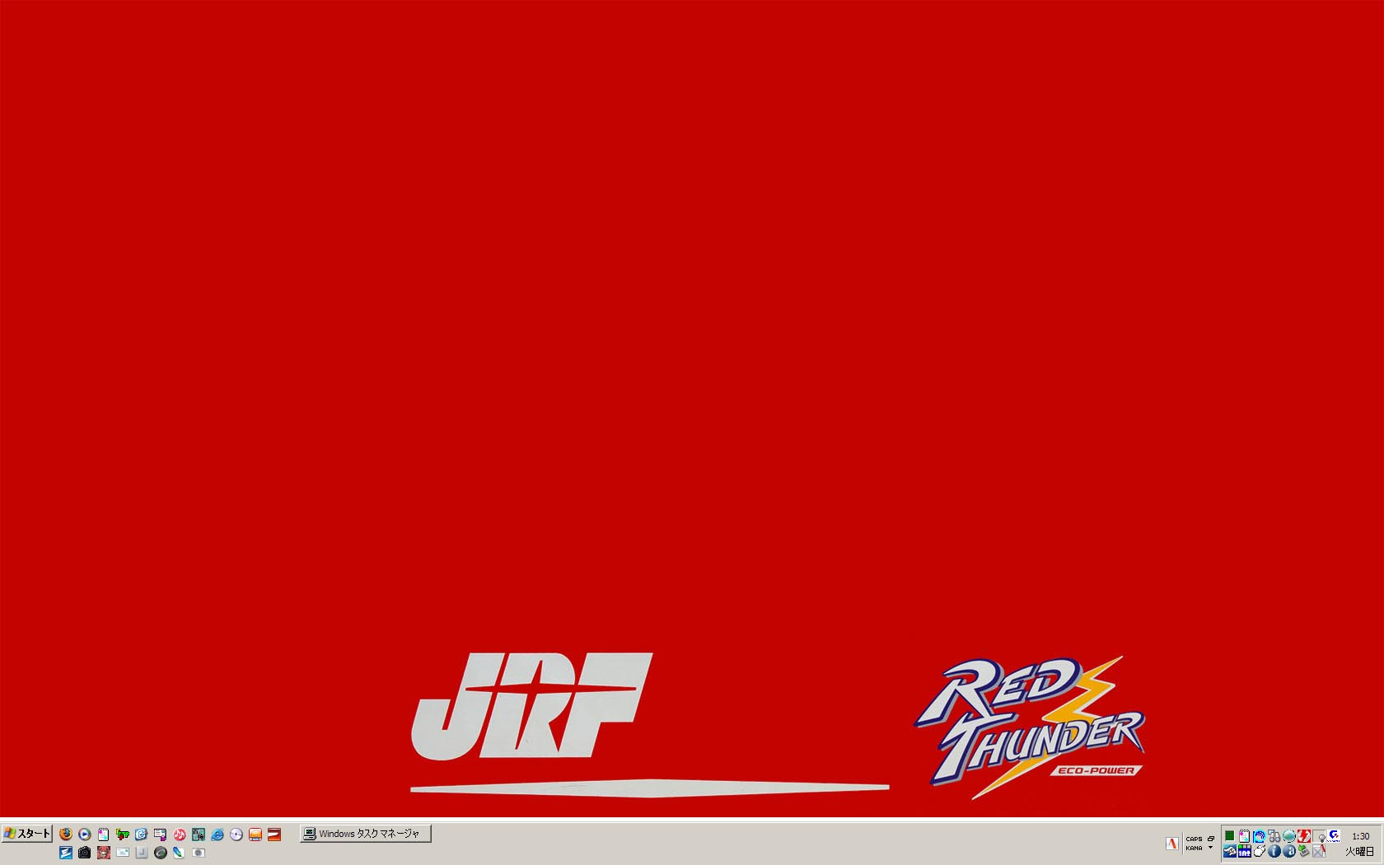Switch to Windows タスク マネージャ taskbar button
Viewport: 1384px width, 865px height.
(366, 834)
